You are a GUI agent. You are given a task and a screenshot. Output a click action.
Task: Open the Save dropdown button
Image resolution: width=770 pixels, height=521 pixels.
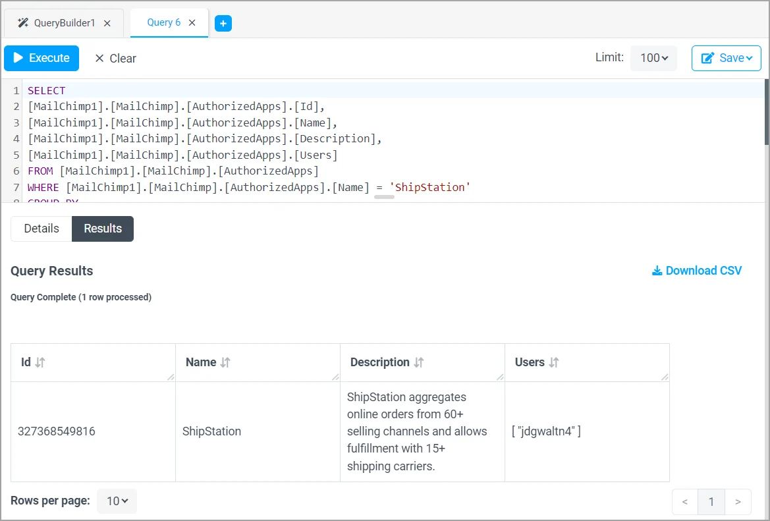coord(727,58)
